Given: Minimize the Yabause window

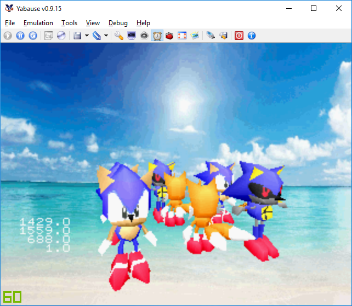Looking at the screenshot, I should click(289, 9).
